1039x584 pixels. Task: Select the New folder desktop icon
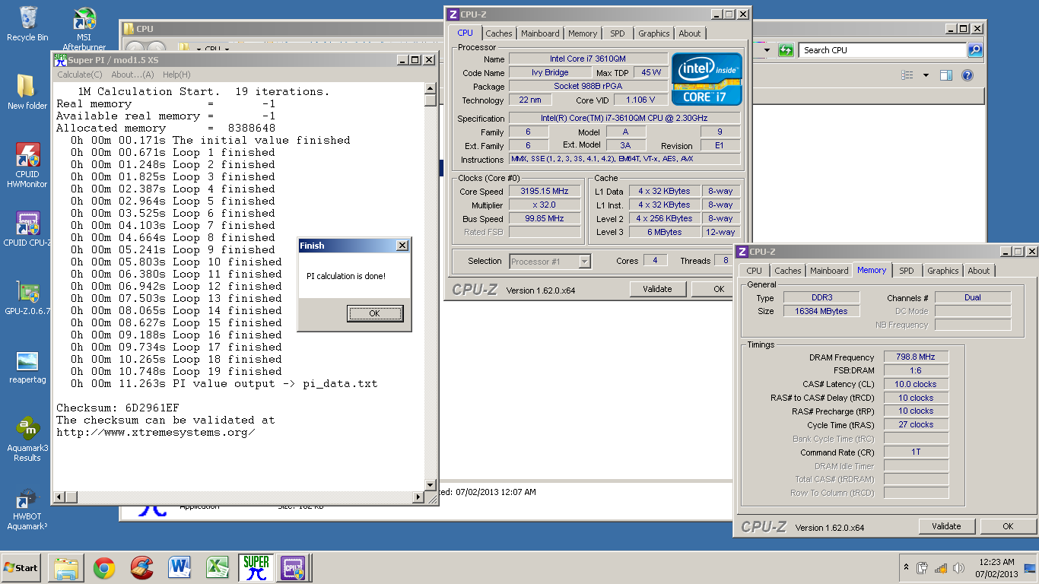tap(27, 92)
